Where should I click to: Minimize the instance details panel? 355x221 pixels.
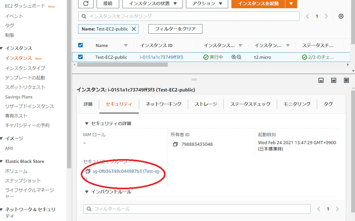coord(321,81)
